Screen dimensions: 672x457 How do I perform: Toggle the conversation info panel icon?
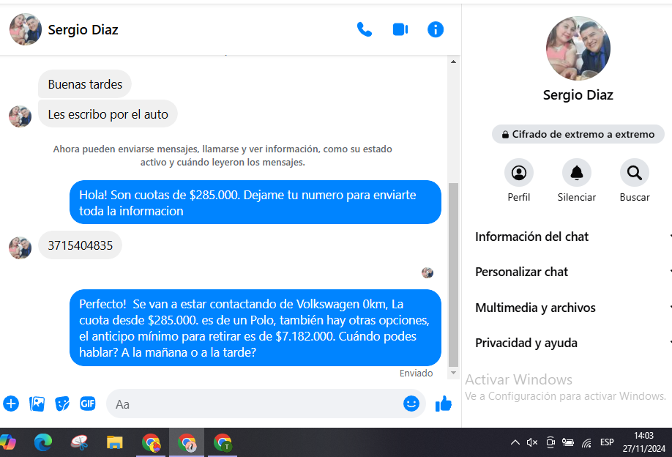coord(436,29)
